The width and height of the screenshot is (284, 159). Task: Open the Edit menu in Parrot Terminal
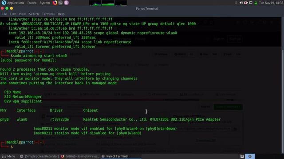pos(13,14)
